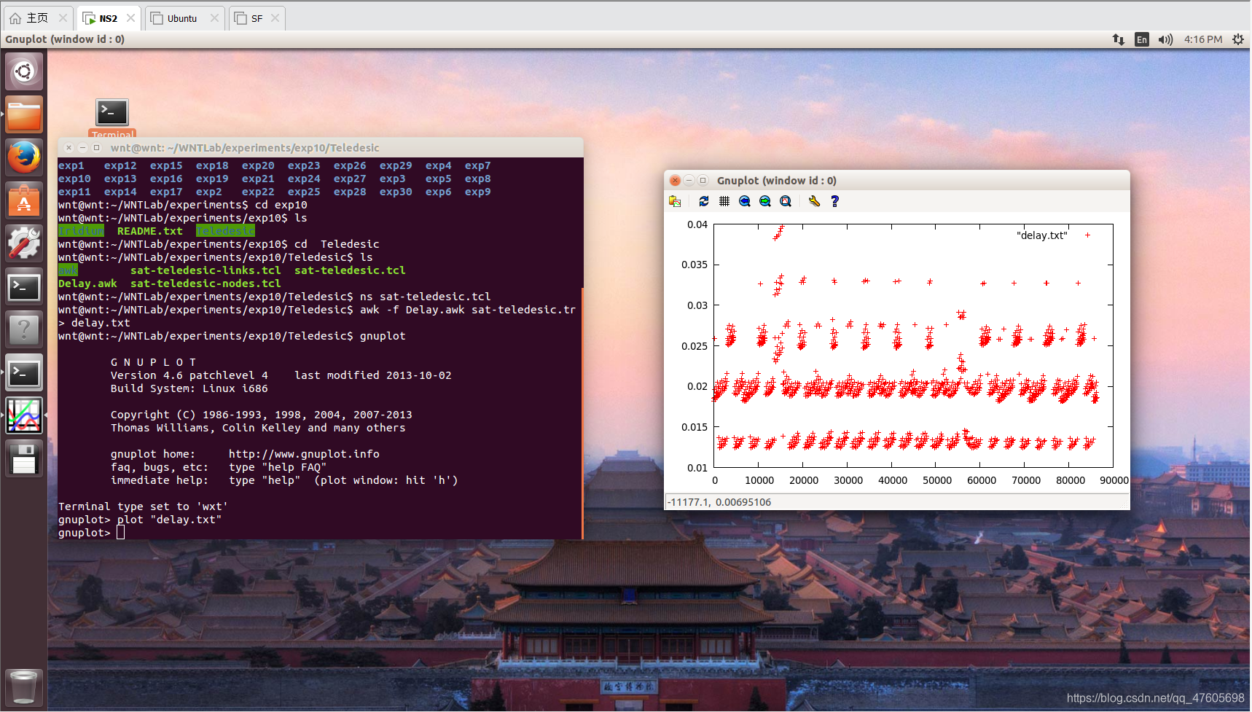Viewport: 1252px width, 712px height.
Task: Click Delay.awk in the terminal listing
Action: (x=87, y=283)
